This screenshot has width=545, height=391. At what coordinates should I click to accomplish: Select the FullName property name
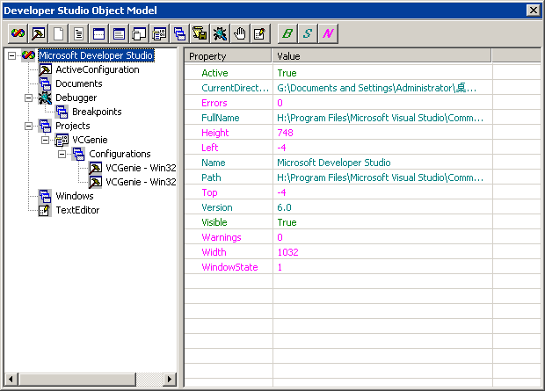pyautogui.click(x=221, y=118)
